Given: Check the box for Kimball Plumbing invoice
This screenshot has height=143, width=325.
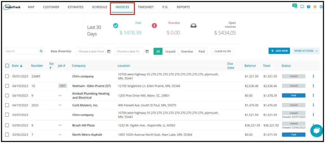Looking at the screenshot, I should pyautogui.click(x=7, y=95).
